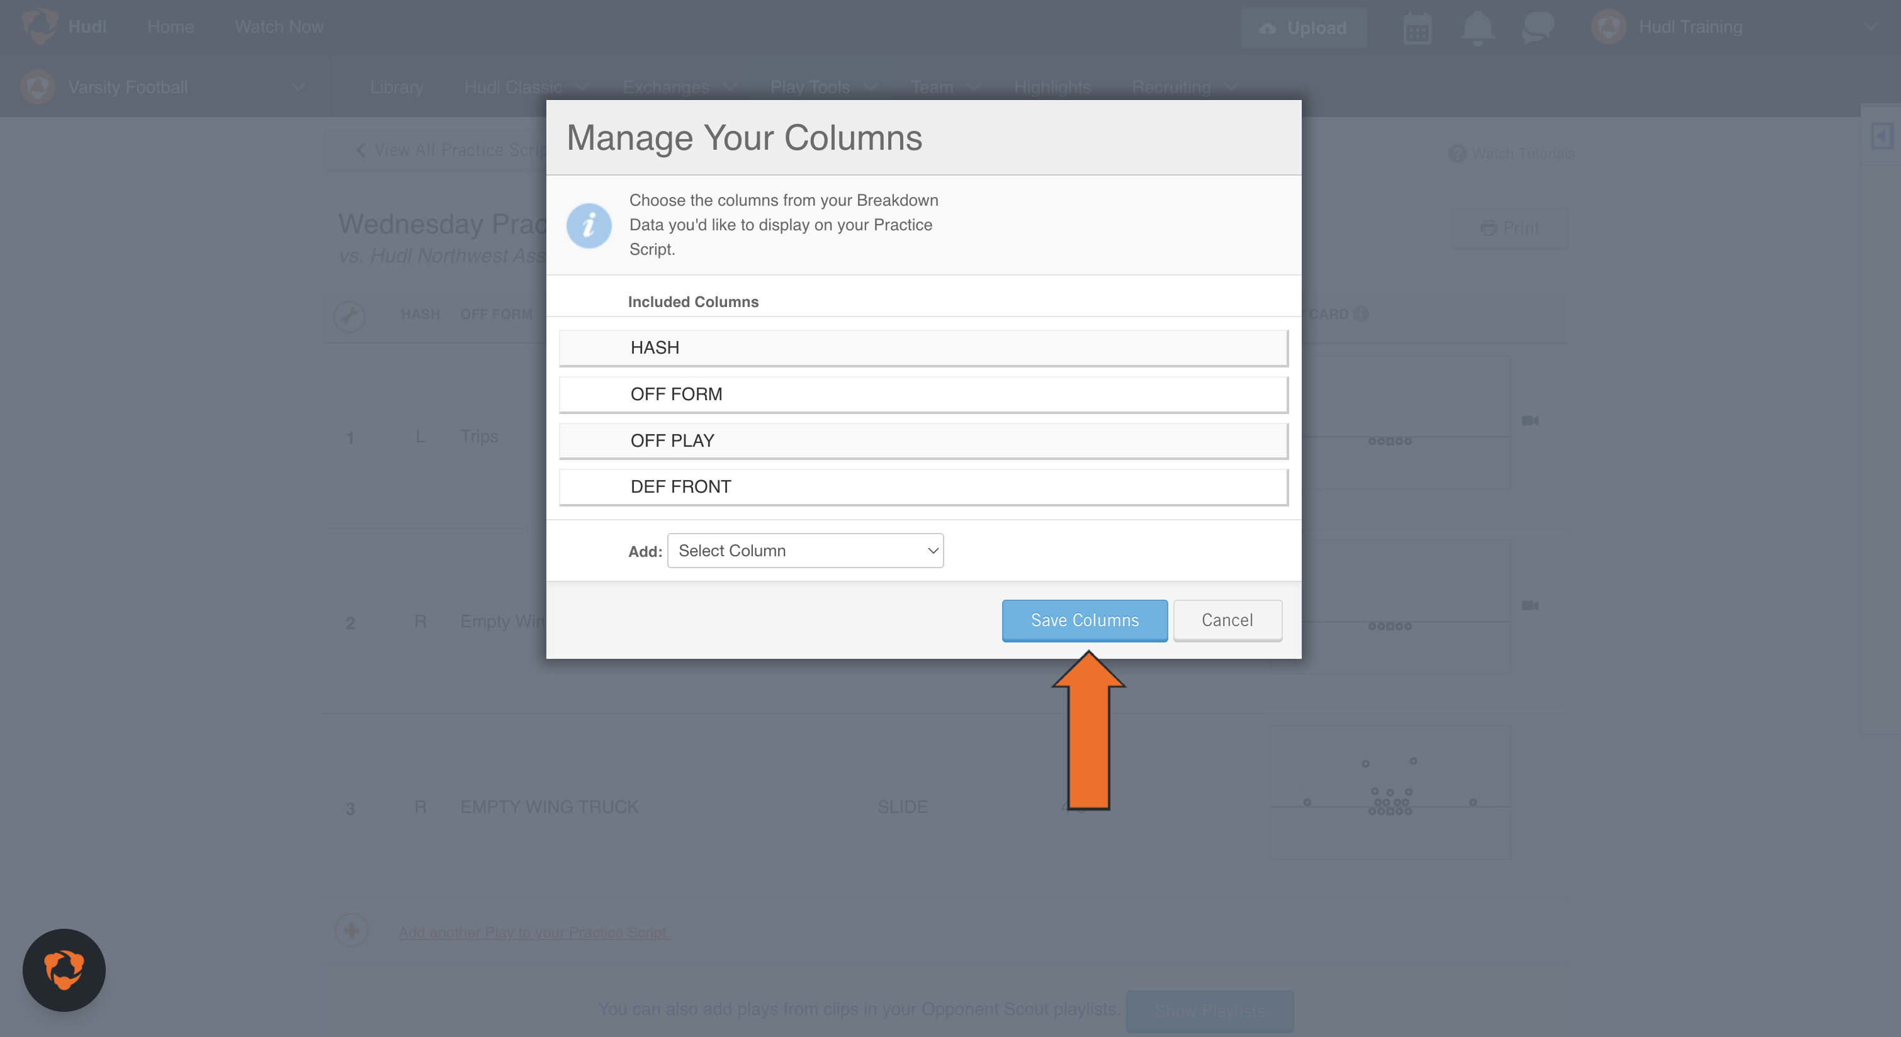
Task: Click the Varsity Football team logo
Action: [x=38, y=87]
